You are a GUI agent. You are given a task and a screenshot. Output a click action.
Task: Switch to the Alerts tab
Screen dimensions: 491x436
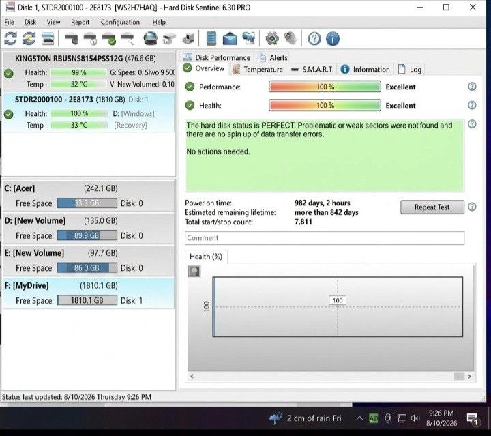[x=272, y=57]
